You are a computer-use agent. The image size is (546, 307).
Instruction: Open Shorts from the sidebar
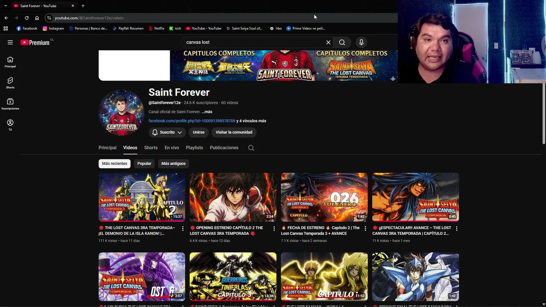tap(10, 83)
